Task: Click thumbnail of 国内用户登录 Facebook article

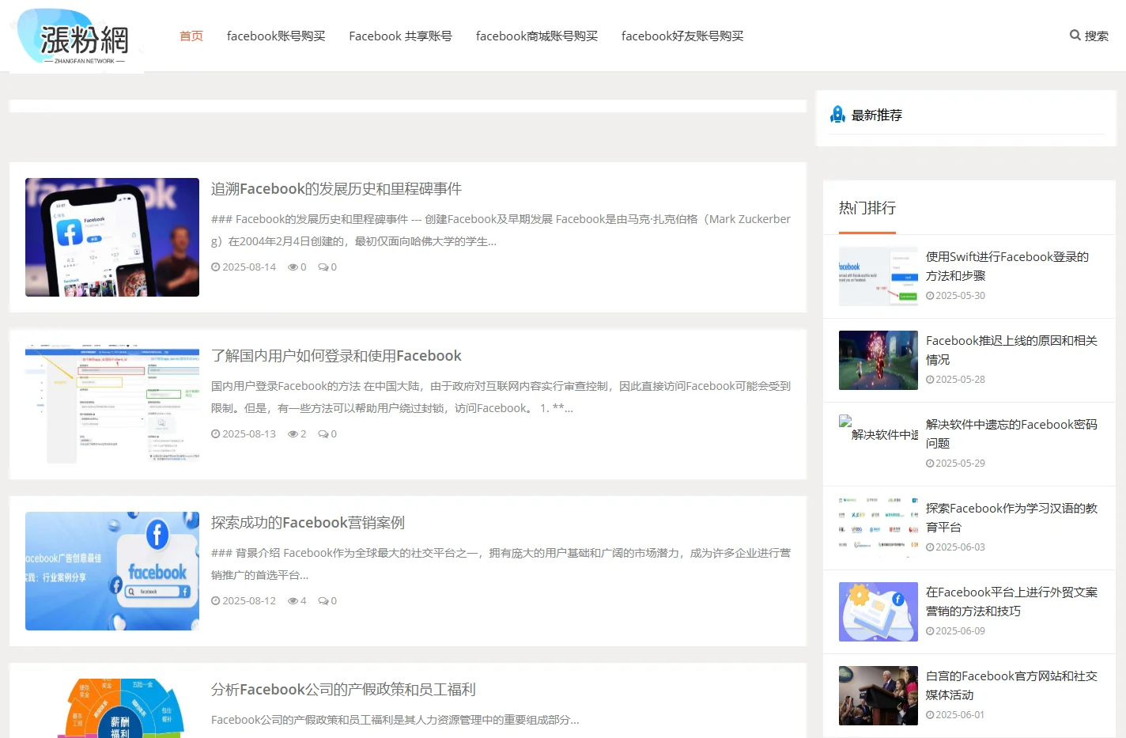Action: pos(112,404)
